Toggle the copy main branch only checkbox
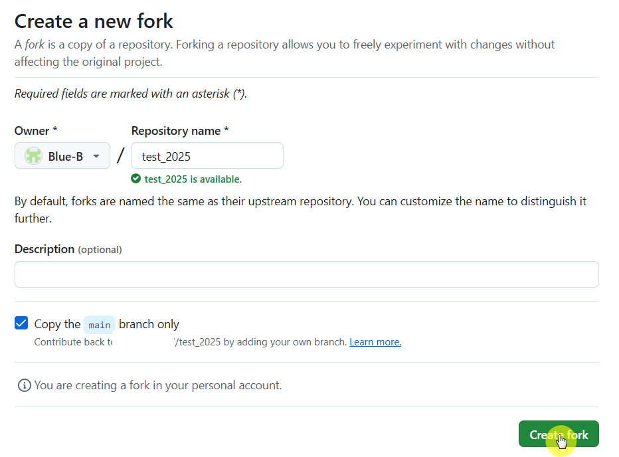Screen dimensions: 619x457 (21, 323)
